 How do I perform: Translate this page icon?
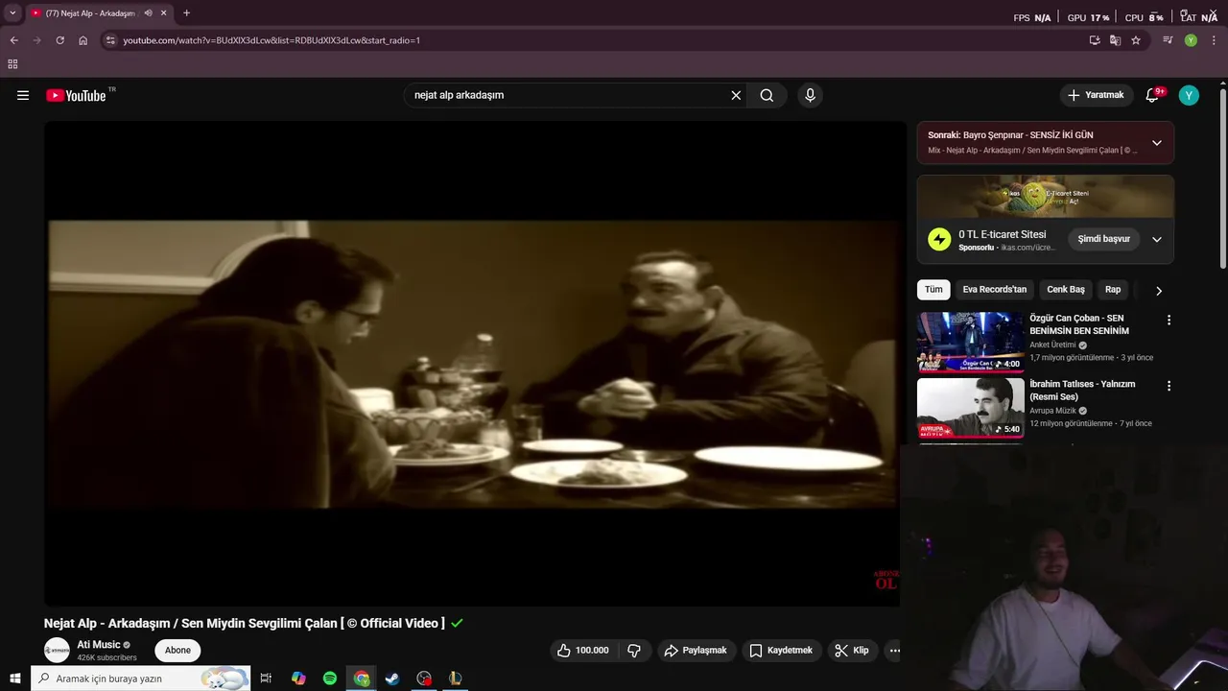click(x=1115, y=40)
